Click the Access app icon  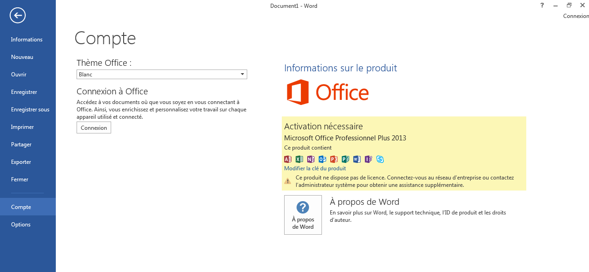[x=288, y=159]
